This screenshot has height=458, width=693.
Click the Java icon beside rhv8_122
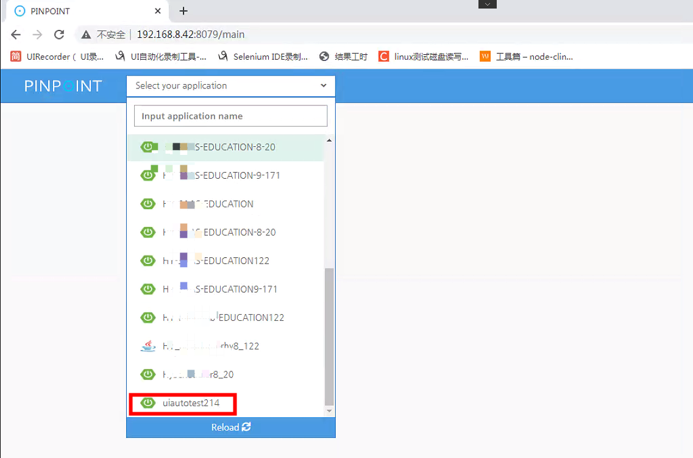click(148, 346)
